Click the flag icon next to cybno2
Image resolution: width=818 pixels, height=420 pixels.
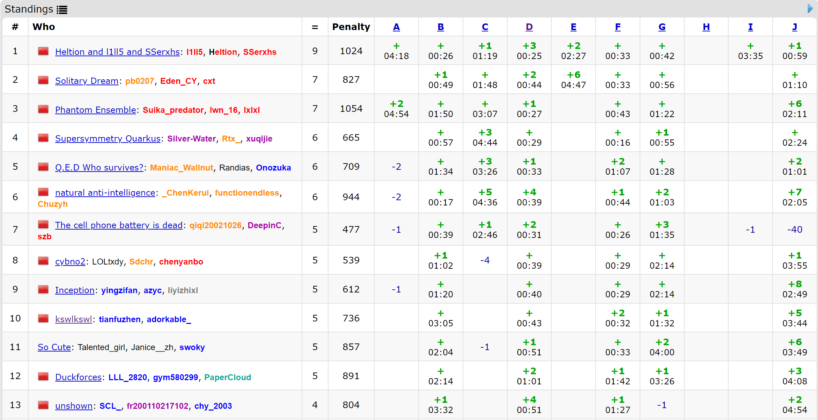[x=43, y=261]
